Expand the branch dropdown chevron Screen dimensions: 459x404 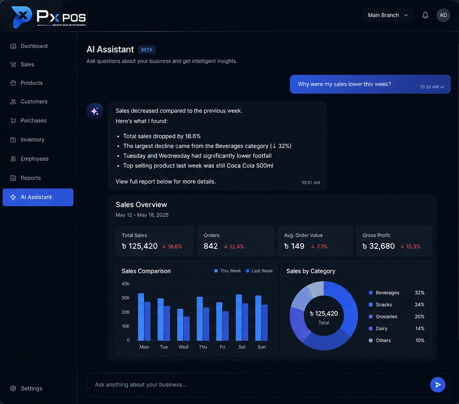[x=406, y=15]
